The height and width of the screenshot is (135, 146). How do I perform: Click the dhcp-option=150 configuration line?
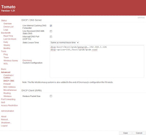tap(74, 50)
